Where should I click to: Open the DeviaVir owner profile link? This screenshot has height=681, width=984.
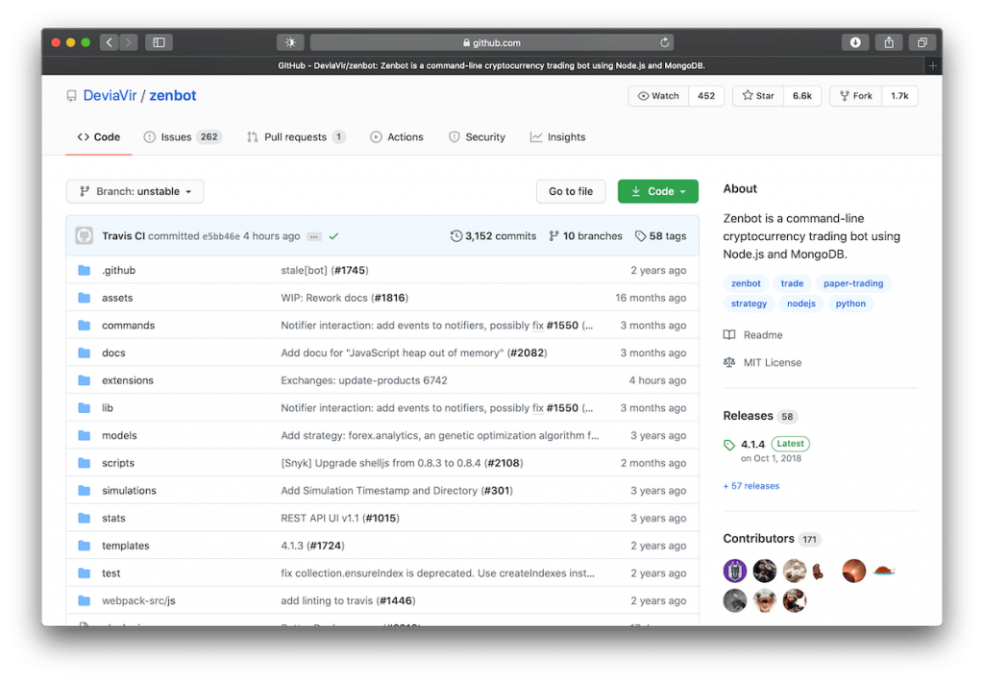(110, 95)
